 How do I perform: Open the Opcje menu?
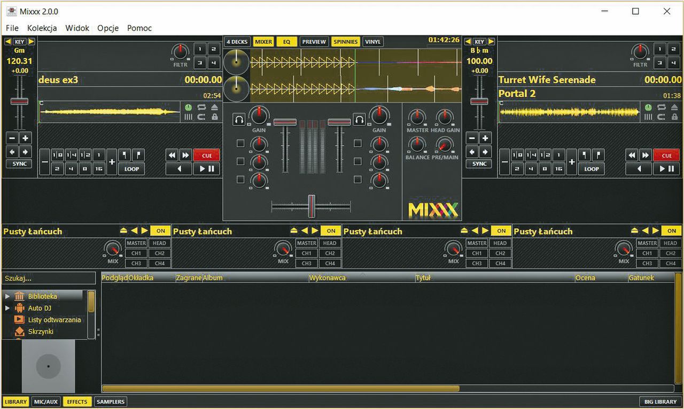coord(108,28)
